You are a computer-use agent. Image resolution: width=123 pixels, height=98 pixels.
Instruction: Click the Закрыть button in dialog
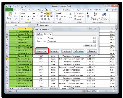[x=92, y=51]
